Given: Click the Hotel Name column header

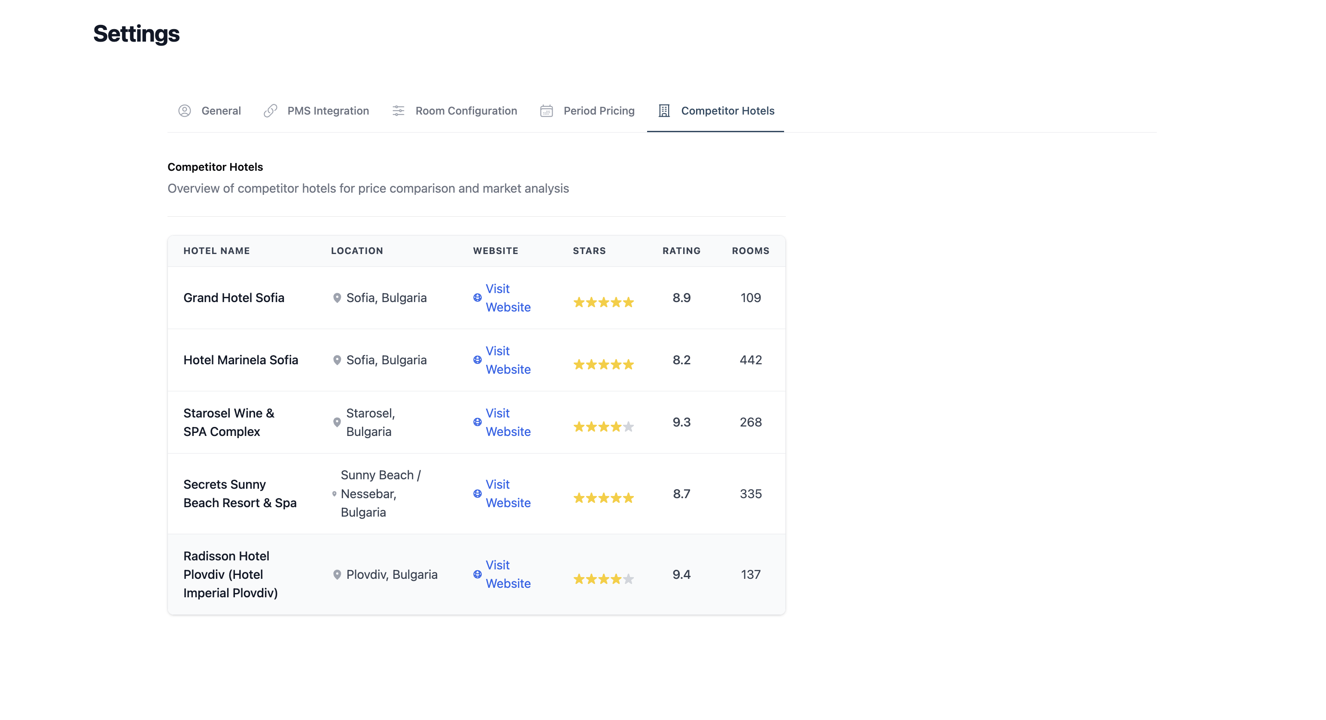Looking at the screenshot, I should 216,251.
